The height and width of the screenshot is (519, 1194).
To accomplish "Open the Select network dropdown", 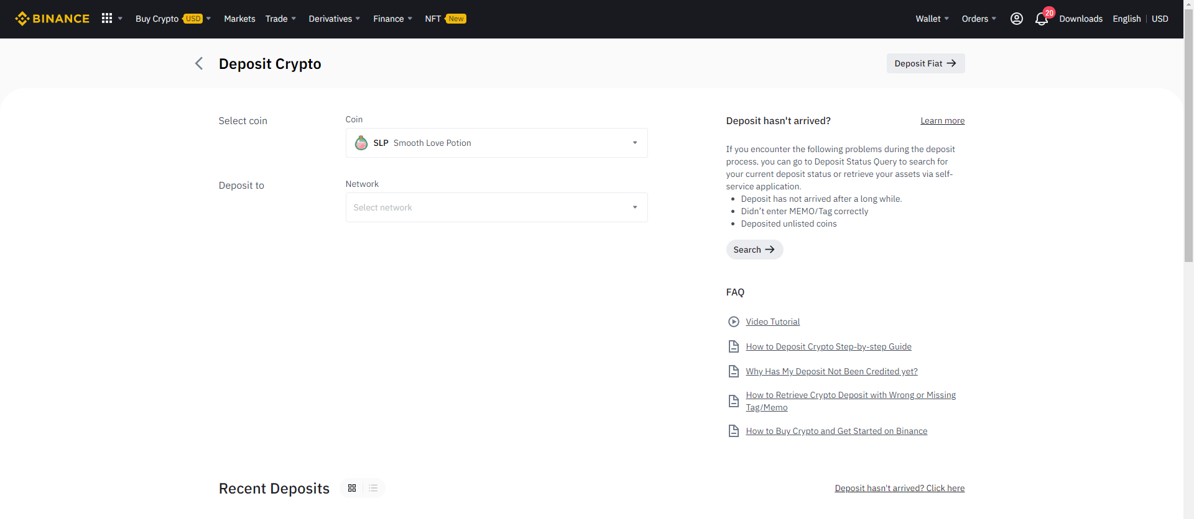I will click(496, 207).
